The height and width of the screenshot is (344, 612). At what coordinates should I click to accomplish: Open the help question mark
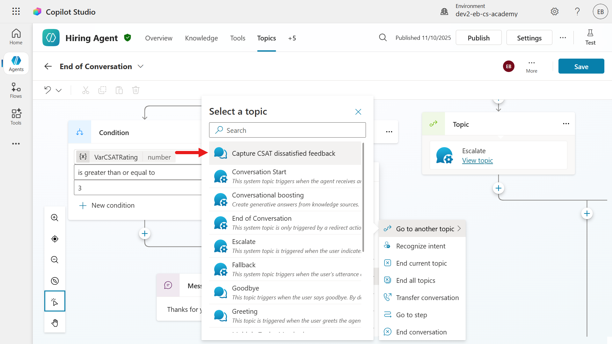tap(577, 12)
